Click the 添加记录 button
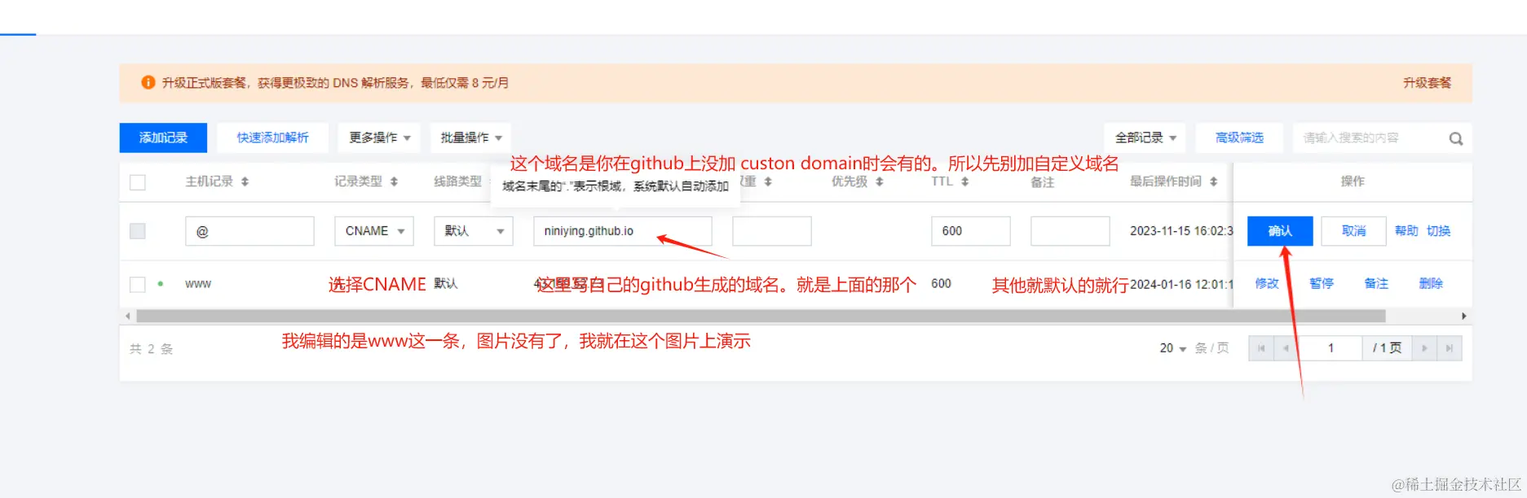Screen dimensions: 1527x498 click(163, 138)
